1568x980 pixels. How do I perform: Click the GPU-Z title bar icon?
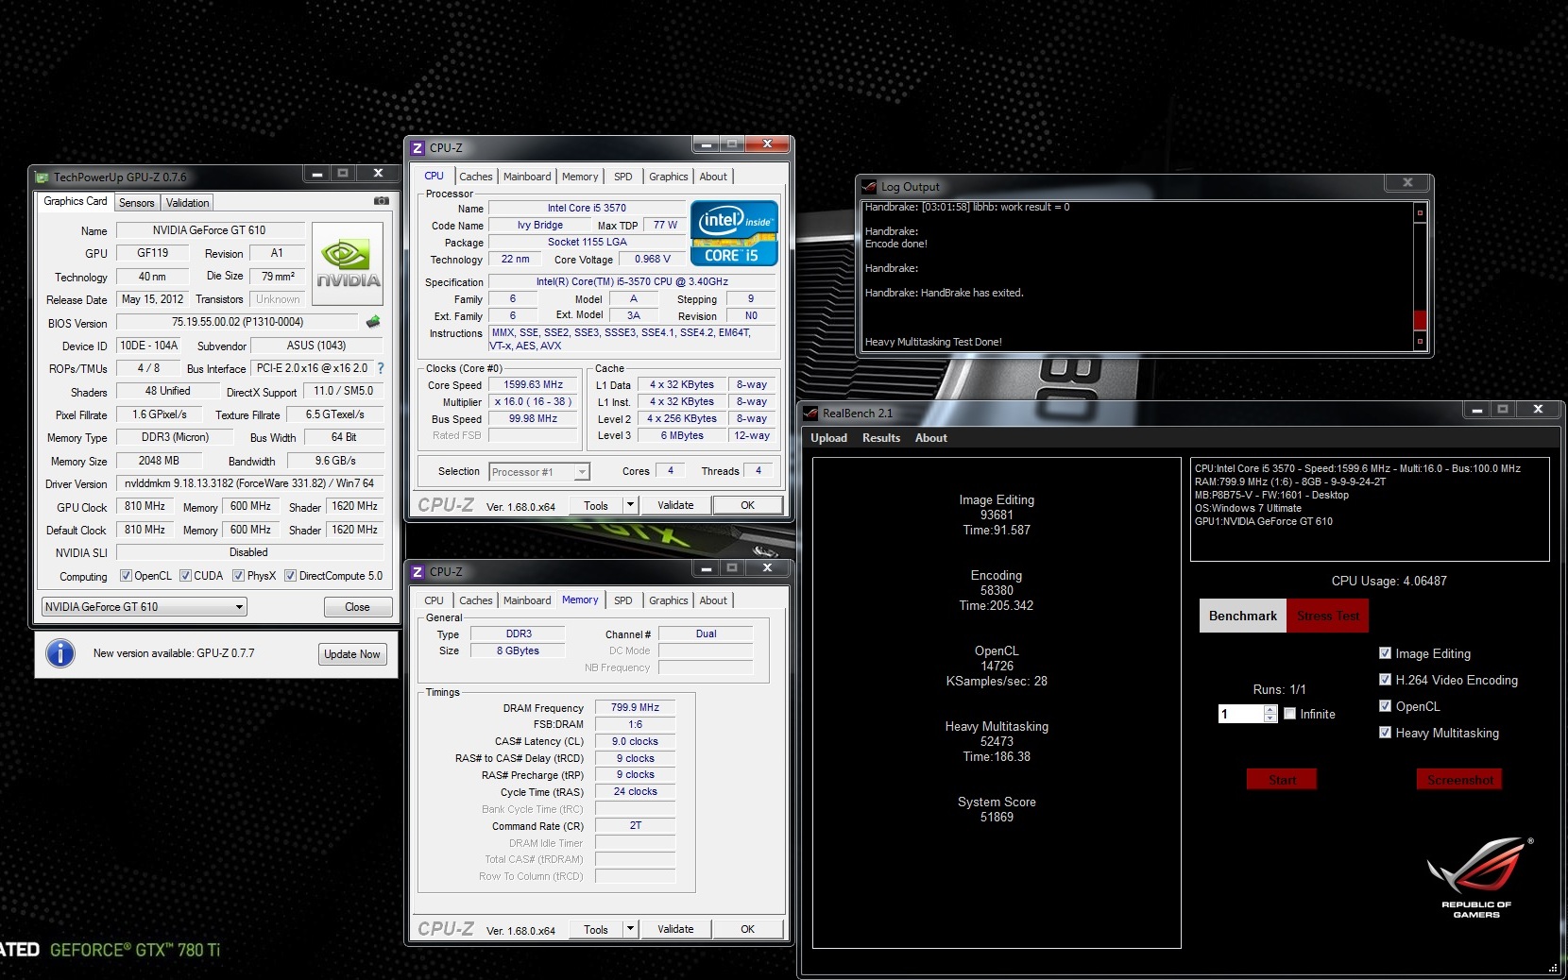(x=42, y=177)
